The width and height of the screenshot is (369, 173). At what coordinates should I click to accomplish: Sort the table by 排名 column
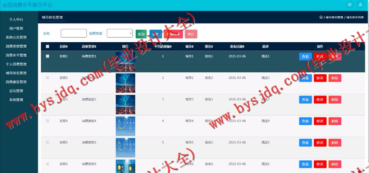tap(209, 46)
